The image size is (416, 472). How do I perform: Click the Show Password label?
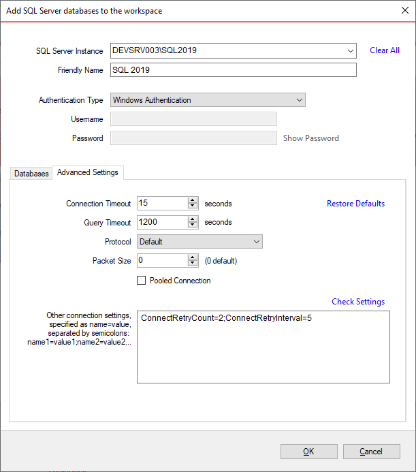[311, 138]
